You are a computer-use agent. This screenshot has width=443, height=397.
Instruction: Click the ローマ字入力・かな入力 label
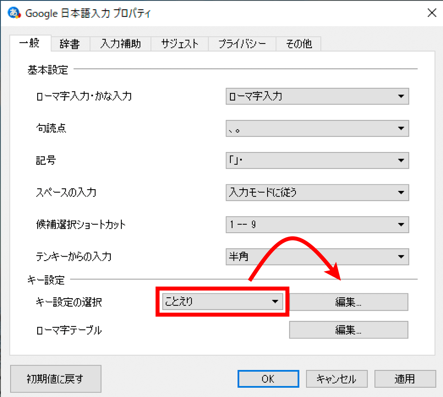click(x=84, y=96)
